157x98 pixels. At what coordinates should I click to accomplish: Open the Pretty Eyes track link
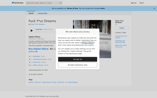pyautogui.click(x=37, y=62)
